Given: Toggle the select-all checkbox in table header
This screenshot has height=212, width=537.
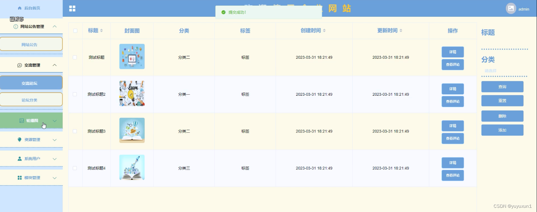Looking at the screenshot, I should click(x=75, y=31).
